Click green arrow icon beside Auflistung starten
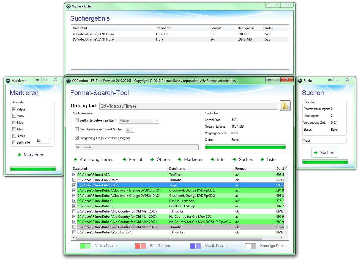361x261 pixels. tap(75, 160)
